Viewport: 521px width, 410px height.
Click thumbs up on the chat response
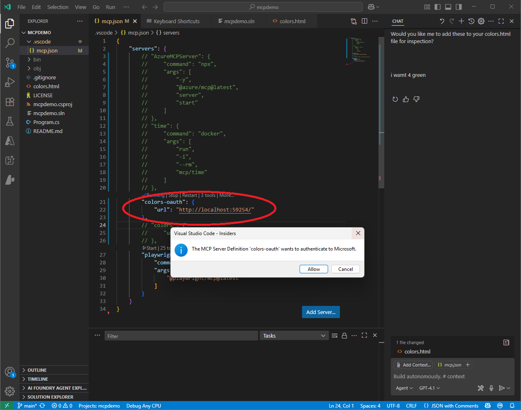tap(405, 99)
